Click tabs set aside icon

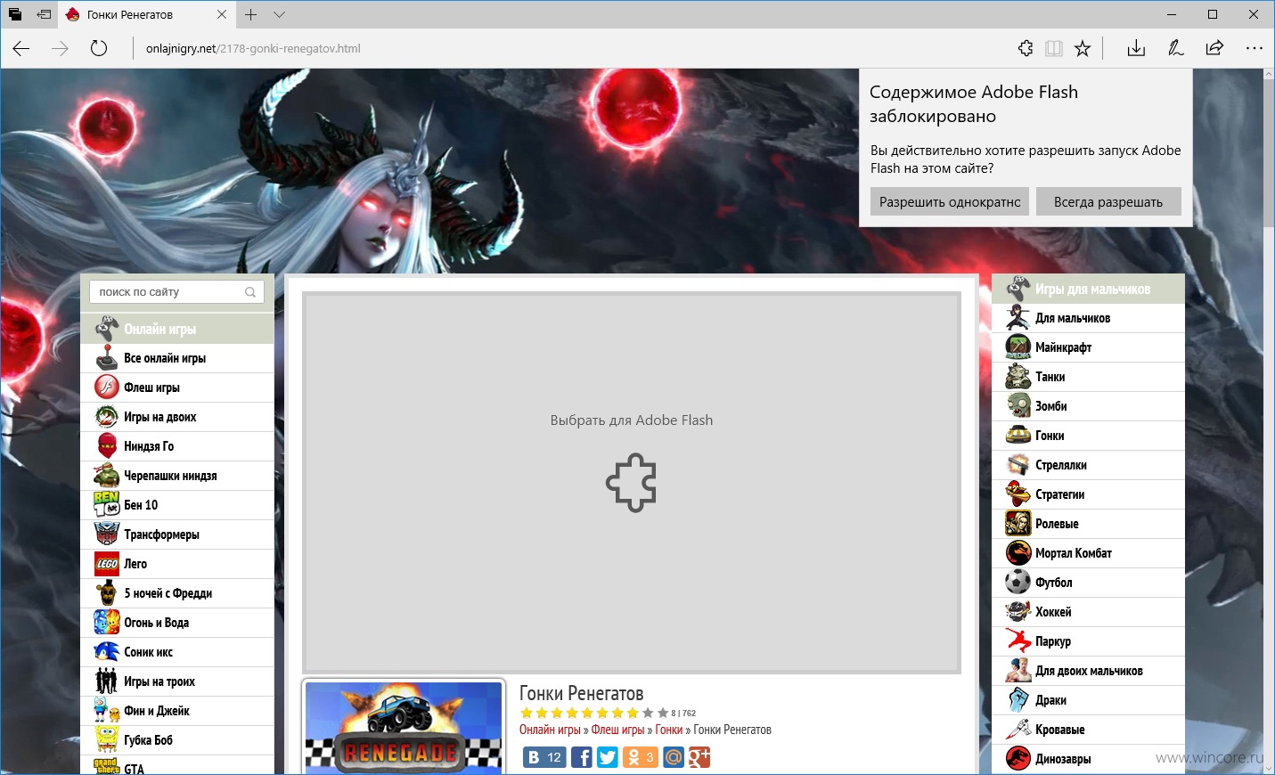click(x=15, y=14)
